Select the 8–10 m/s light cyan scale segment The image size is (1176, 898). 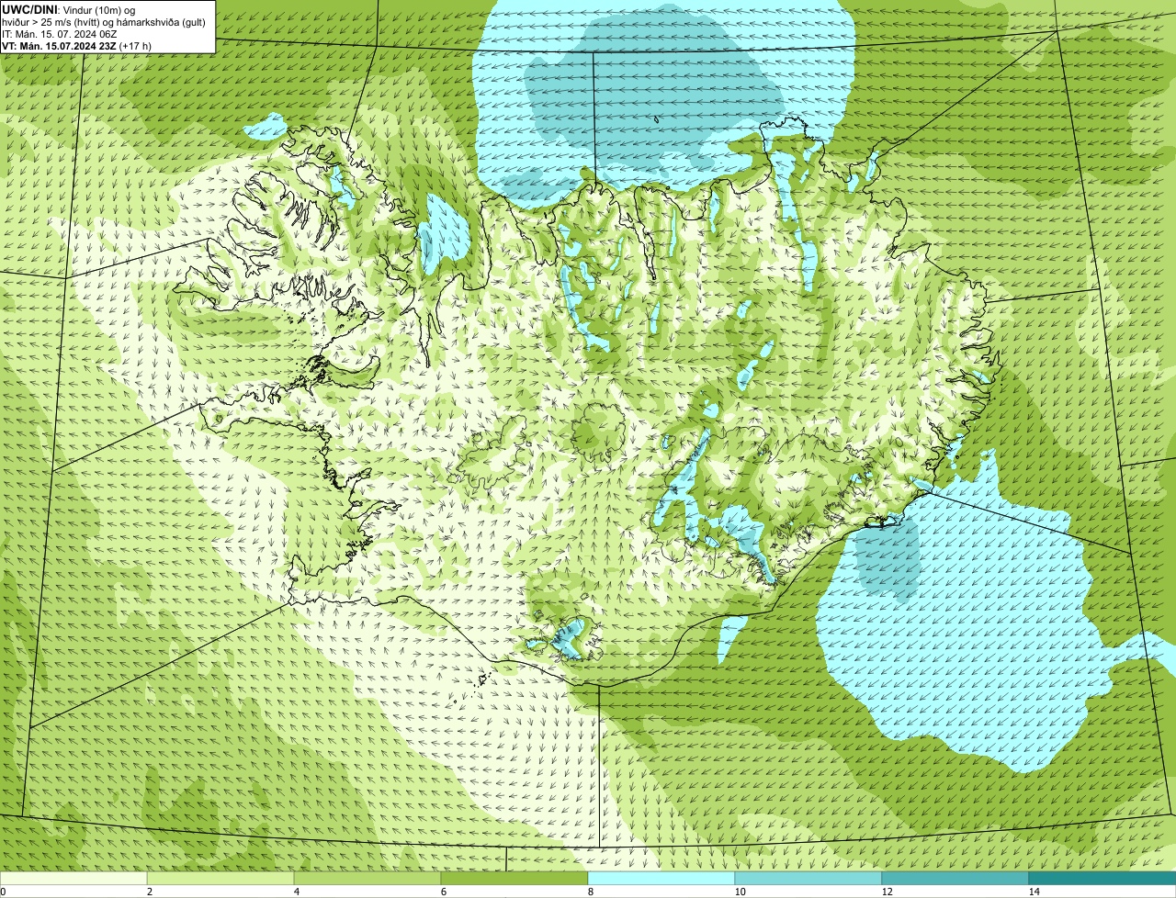[661, 878]
